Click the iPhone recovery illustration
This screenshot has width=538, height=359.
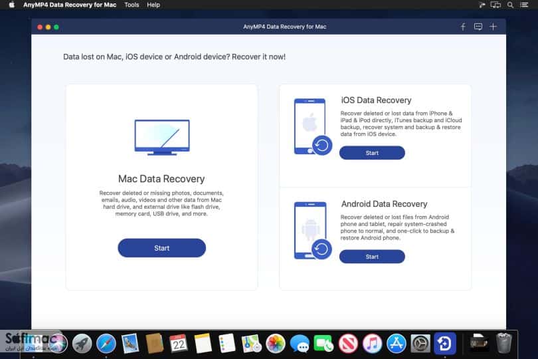coord(313,127)
